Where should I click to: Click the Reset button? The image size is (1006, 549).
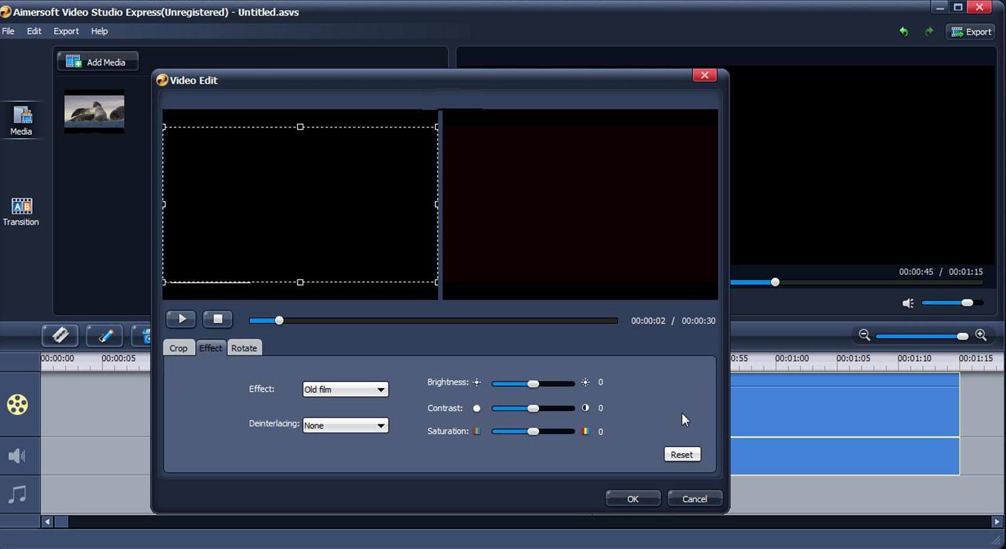coord(681,454)
